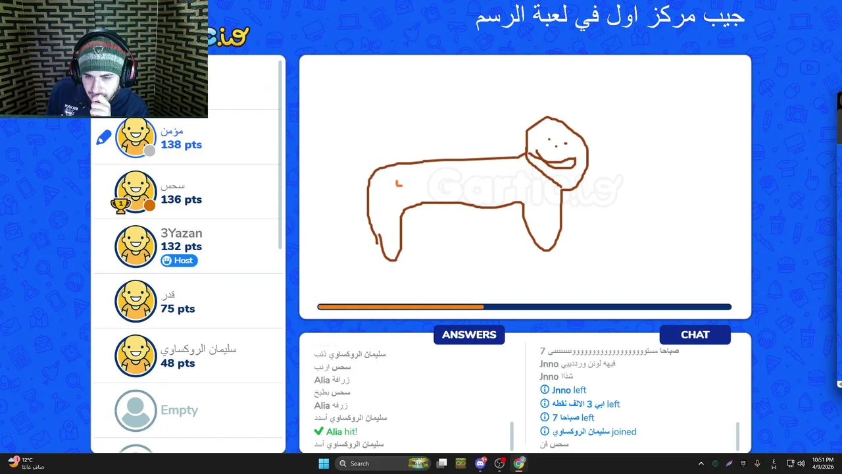Click the microphone icon in system tray

tap(757, 463)
